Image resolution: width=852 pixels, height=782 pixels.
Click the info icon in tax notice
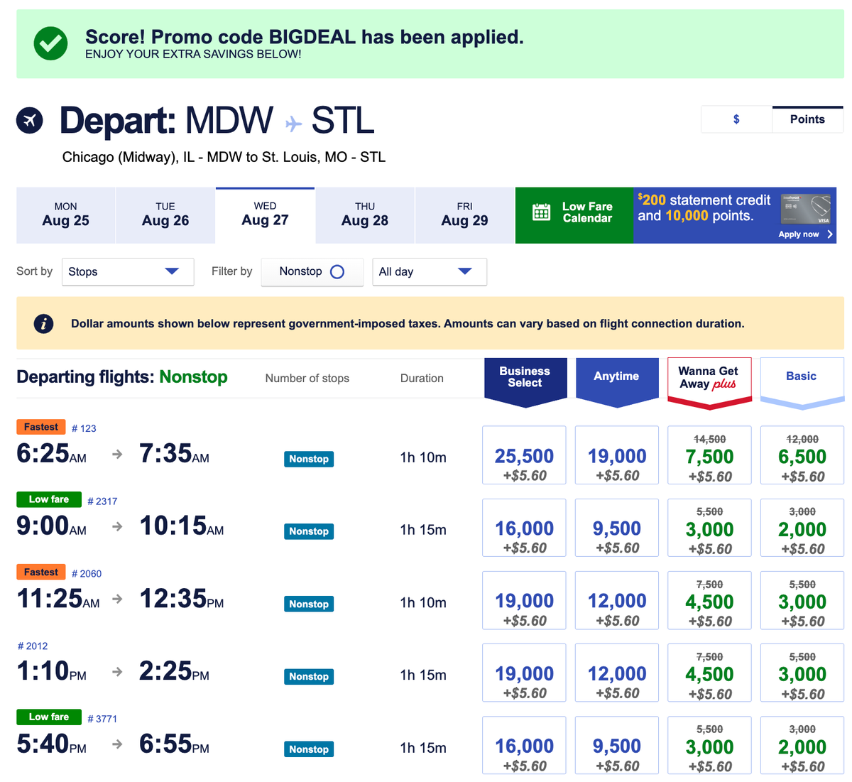pos(43,324)
